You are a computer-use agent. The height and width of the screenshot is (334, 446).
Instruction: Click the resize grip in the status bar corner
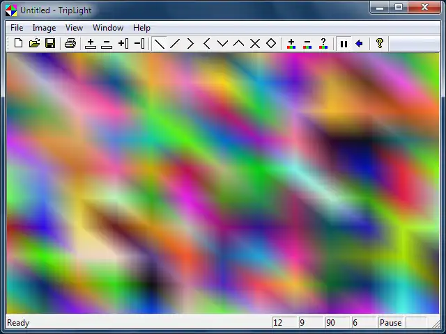click(x=436, y=324)
